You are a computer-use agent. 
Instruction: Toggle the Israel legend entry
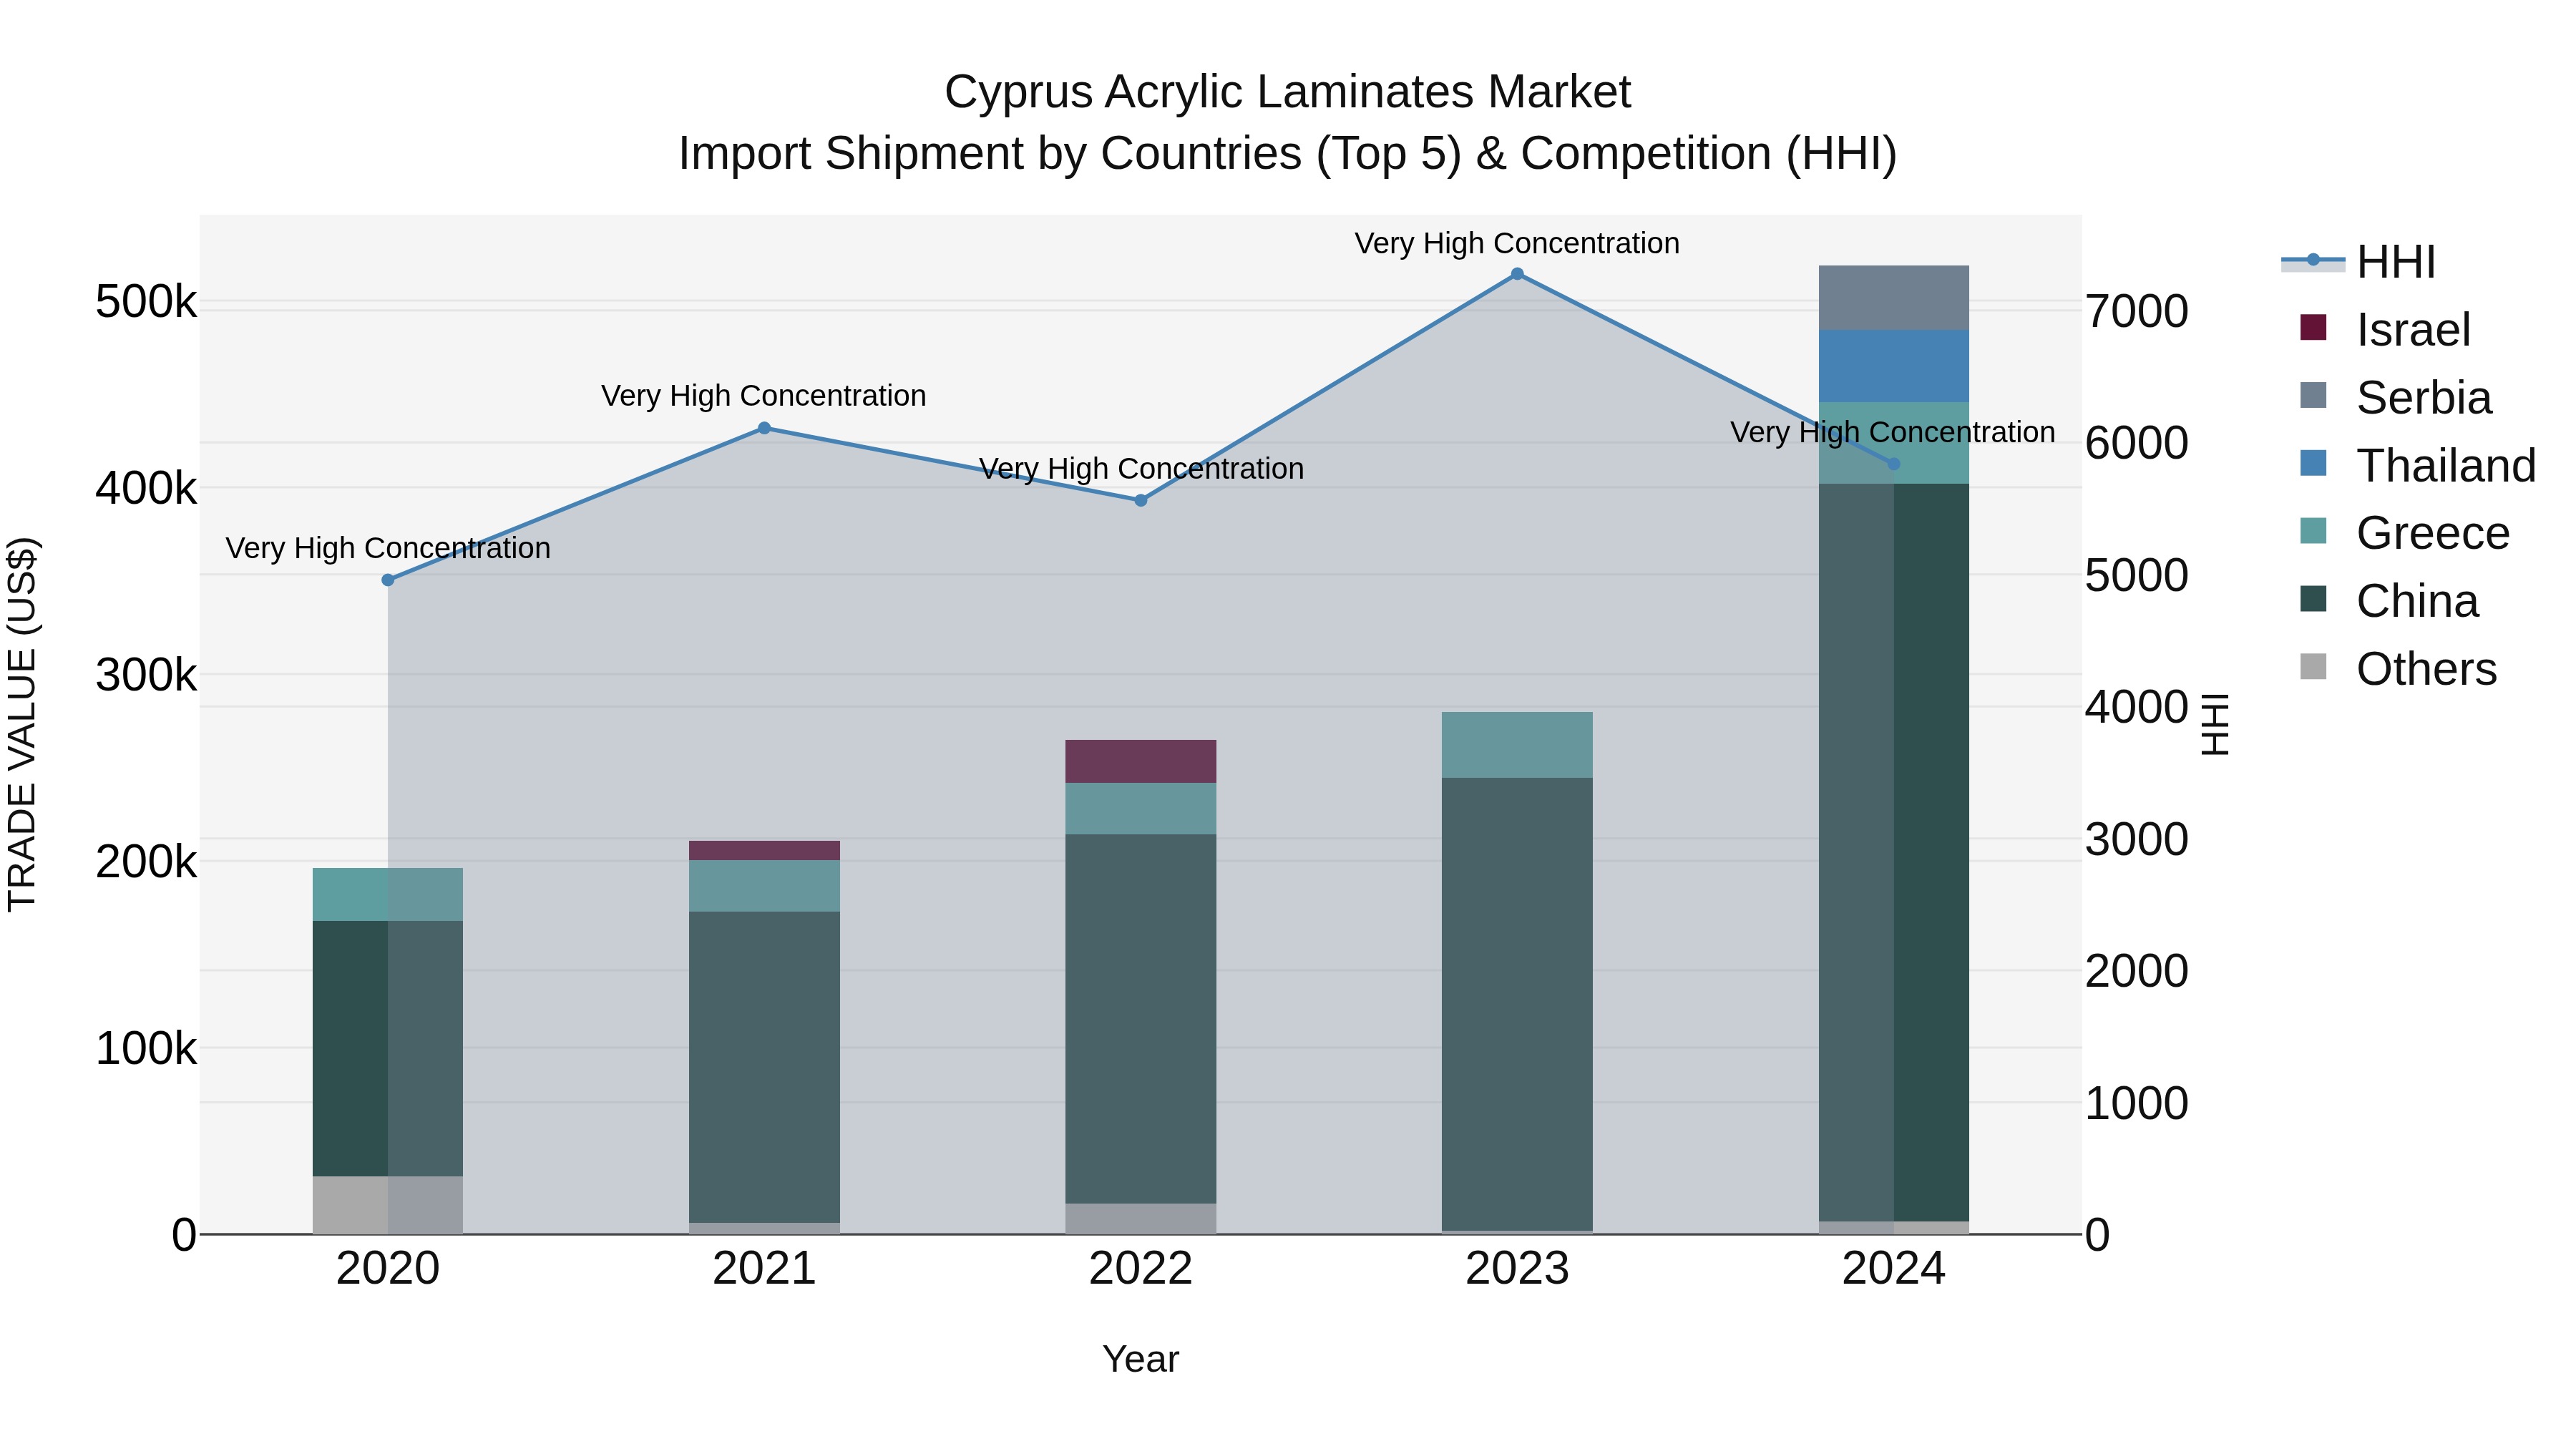[x=2385, y=330]
